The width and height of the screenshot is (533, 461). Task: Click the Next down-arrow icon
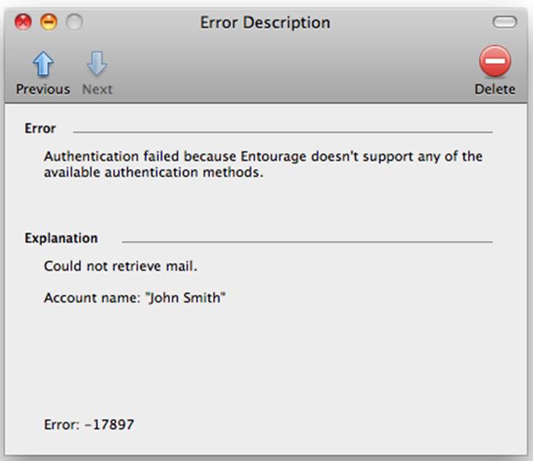pyautogui.click(x=97, y=63)
